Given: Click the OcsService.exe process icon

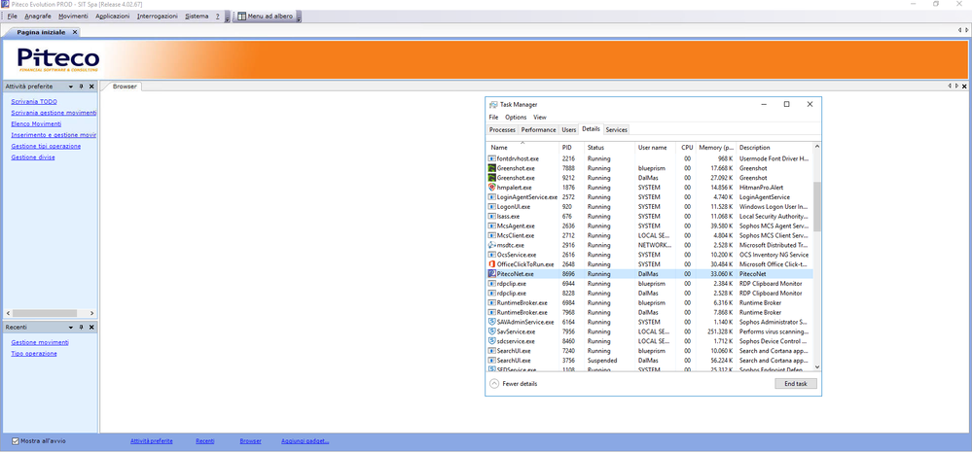Looking at the screenshot, I should pyautogui.click(x=492, y=255).
